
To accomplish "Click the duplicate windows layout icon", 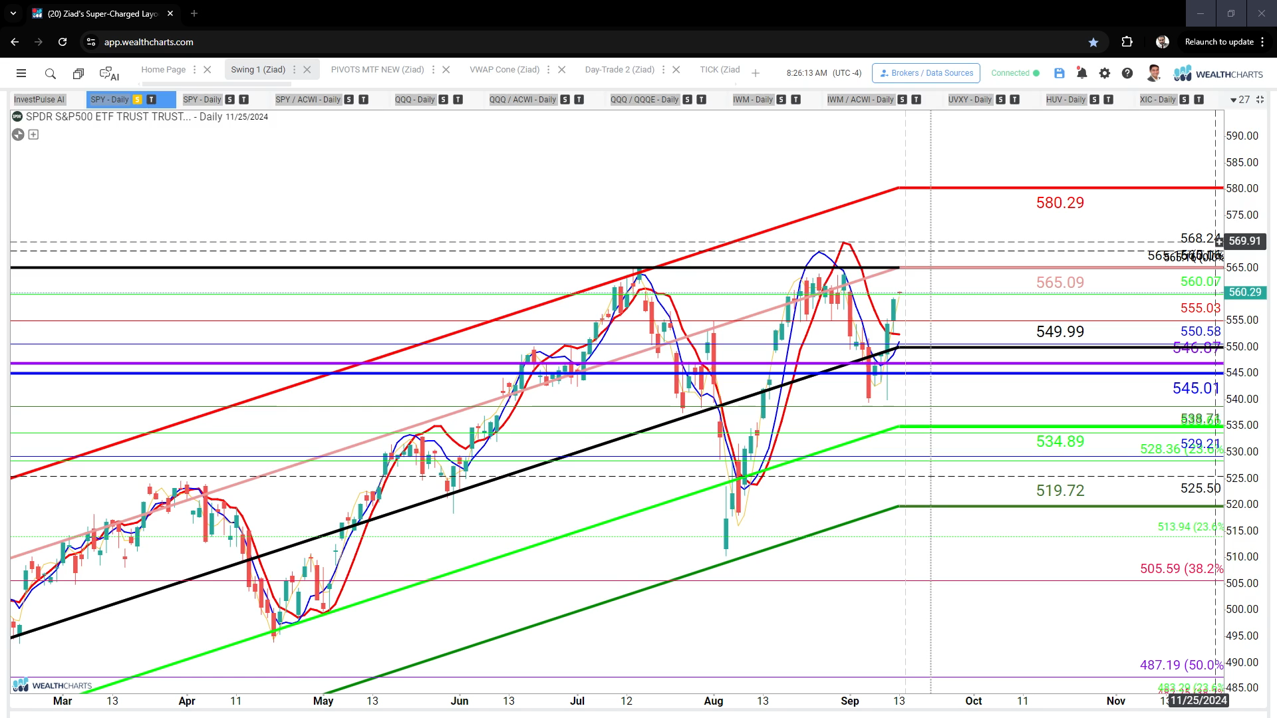I will (x=78, y=74).
